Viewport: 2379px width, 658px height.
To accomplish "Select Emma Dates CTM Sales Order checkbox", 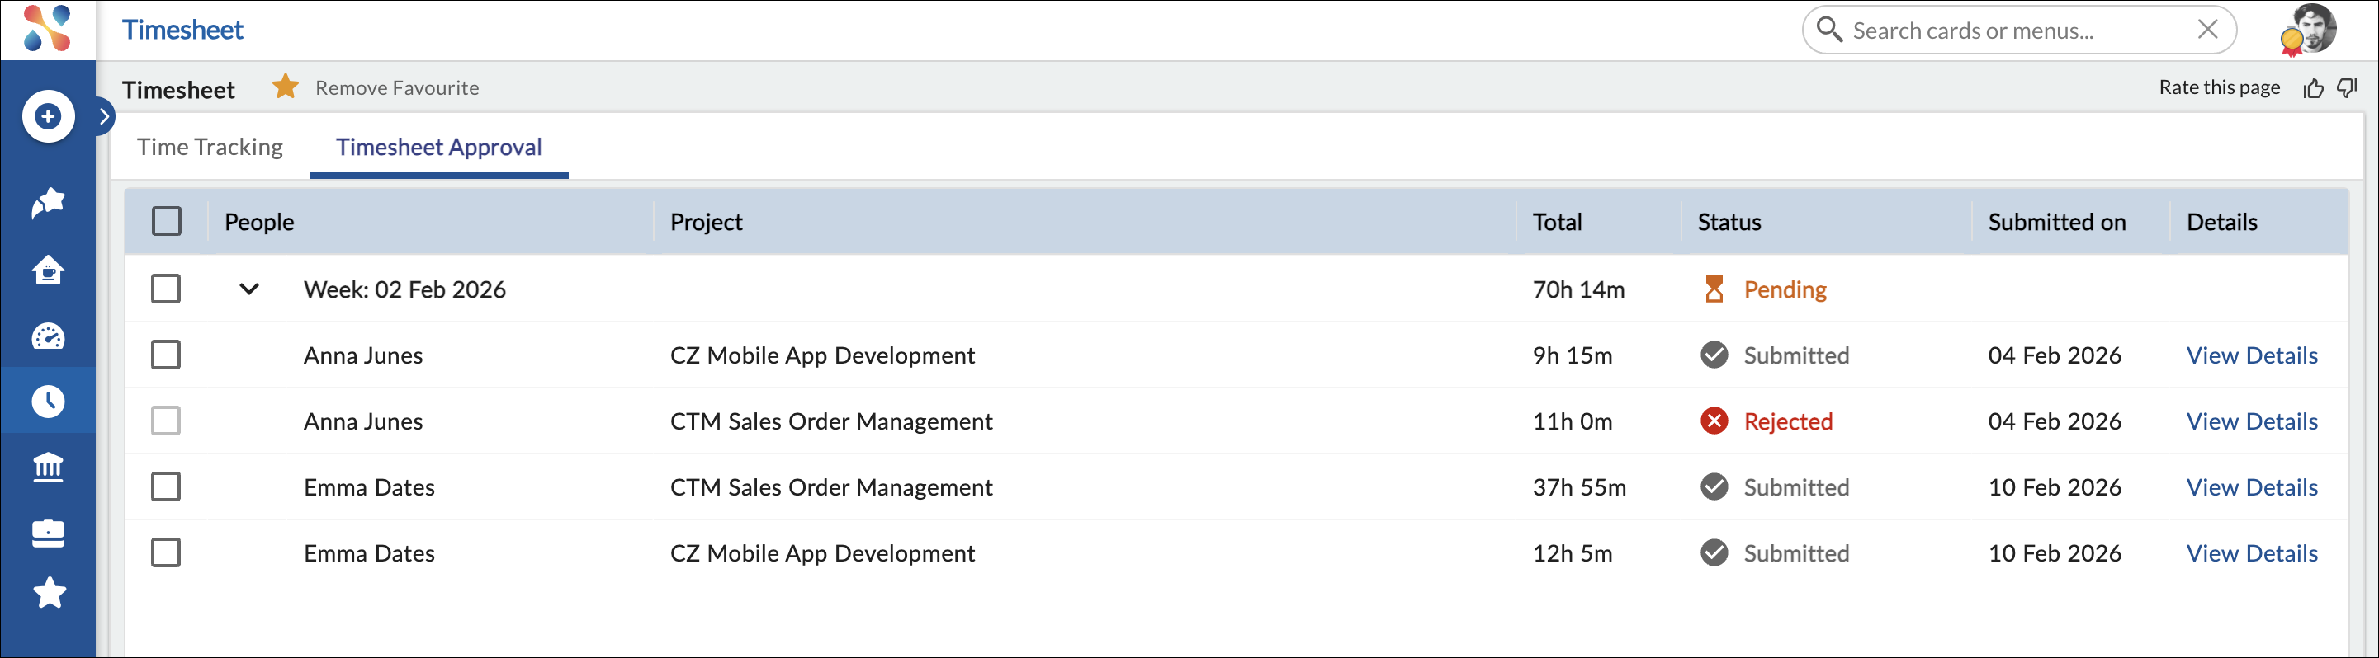I will (x=166, y=486).
